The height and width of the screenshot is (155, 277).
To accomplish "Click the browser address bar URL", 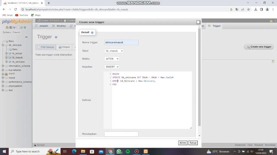I will (x=77, y=9).
